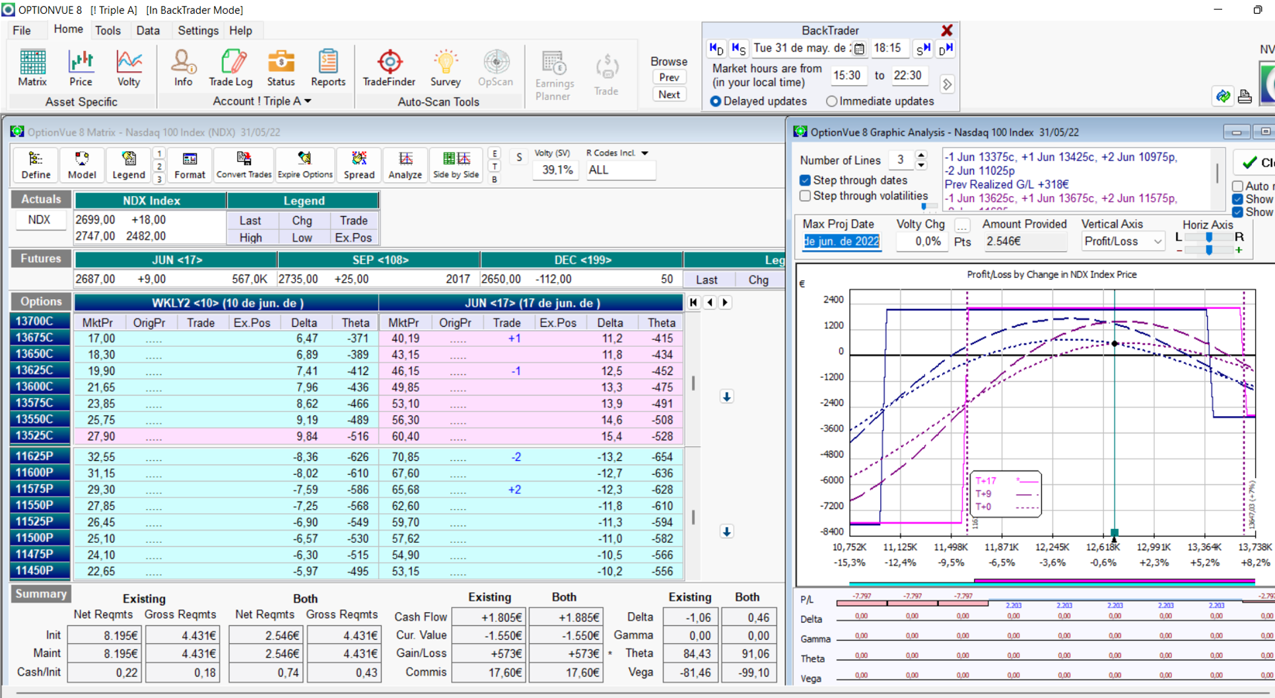Open the Matrix view icon
1275x698 pixels.
pos(32,68)
